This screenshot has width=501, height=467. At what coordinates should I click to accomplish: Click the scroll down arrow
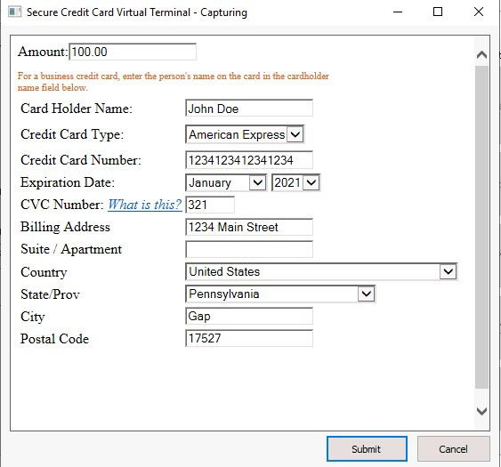481,411
